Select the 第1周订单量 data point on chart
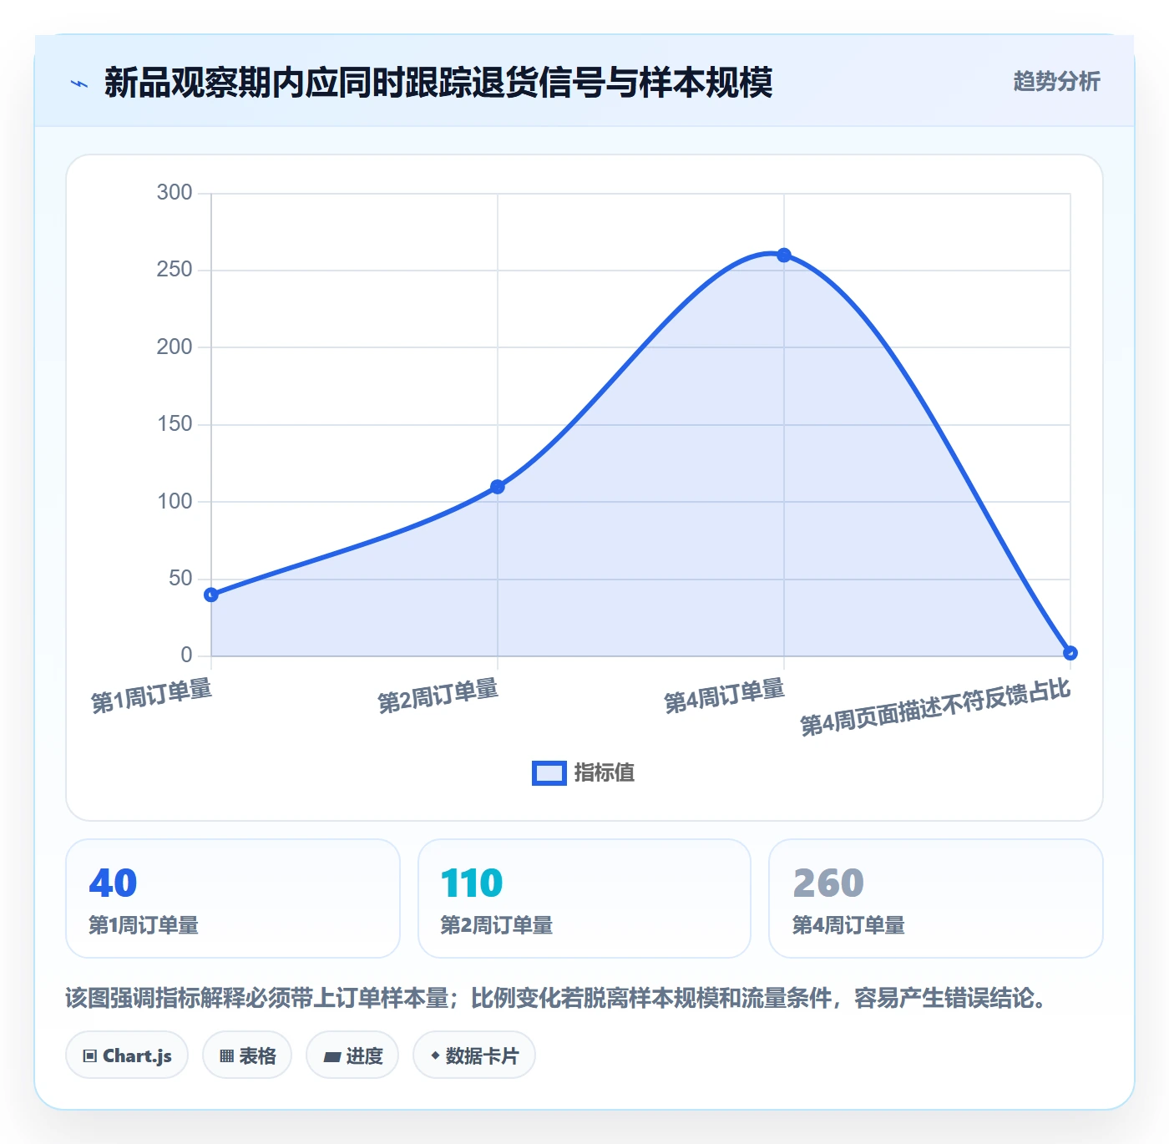The height and width of the screenshot is (1144, 1169). pos(211,595)
